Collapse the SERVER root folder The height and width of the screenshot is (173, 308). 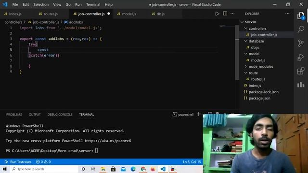click(x=242, y=22)
